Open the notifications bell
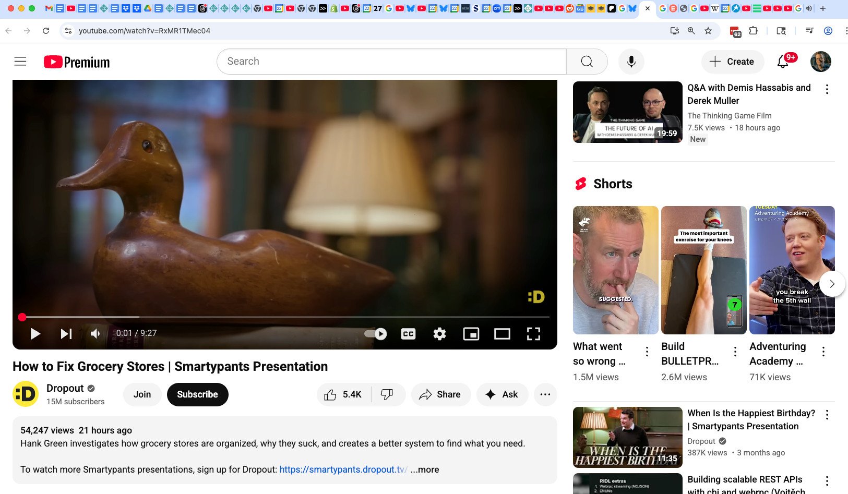848x494 pixels. coord(783,62)
